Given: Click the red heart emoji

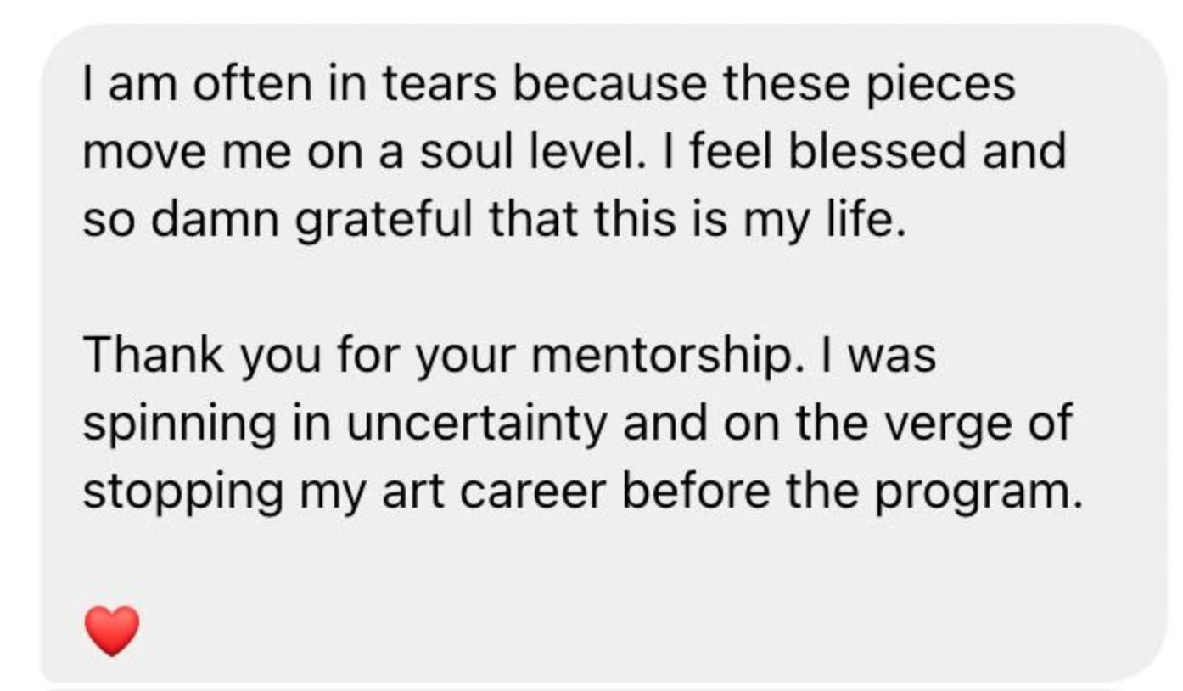Looking at the screenshot, I should coord(112,631).
